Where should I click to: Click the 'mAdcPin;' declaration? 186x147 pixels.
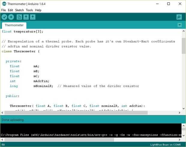click(41, 81)
